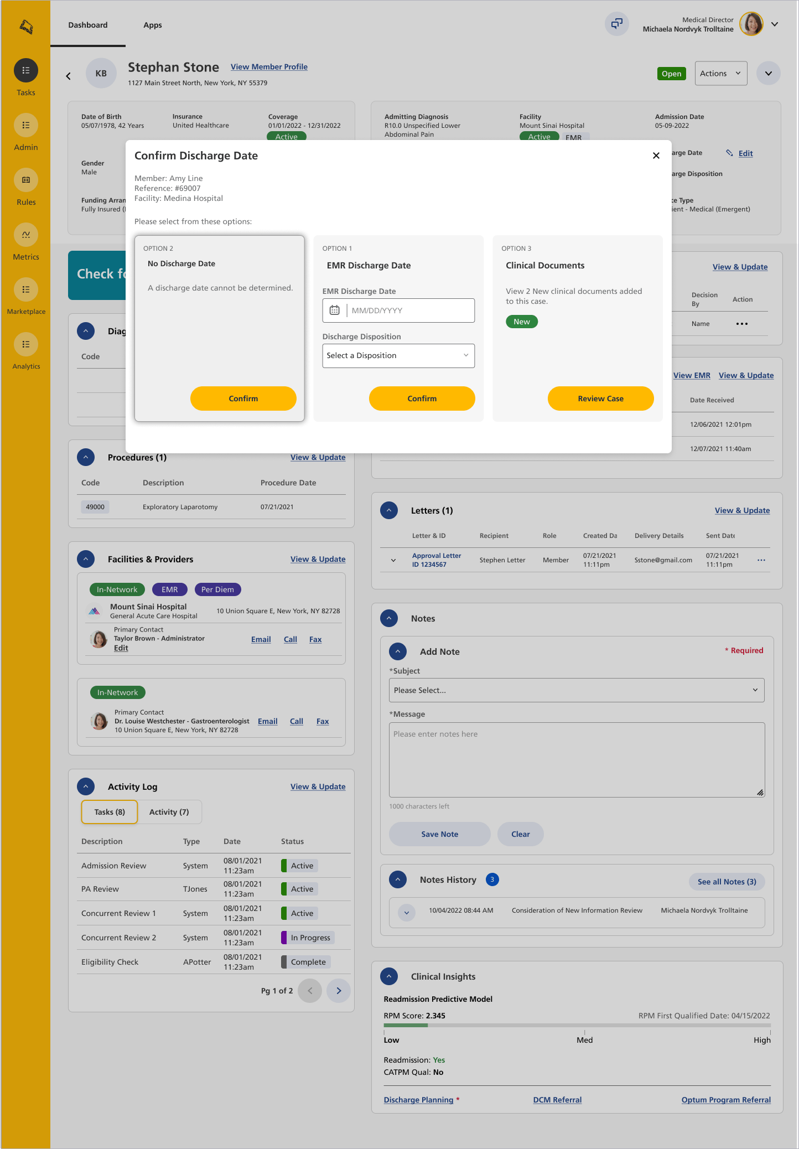The height and width of the screenshot is (1149, 799).
Task: Click the calendar icon in EMR date field
Action: (x=334, y=310)
